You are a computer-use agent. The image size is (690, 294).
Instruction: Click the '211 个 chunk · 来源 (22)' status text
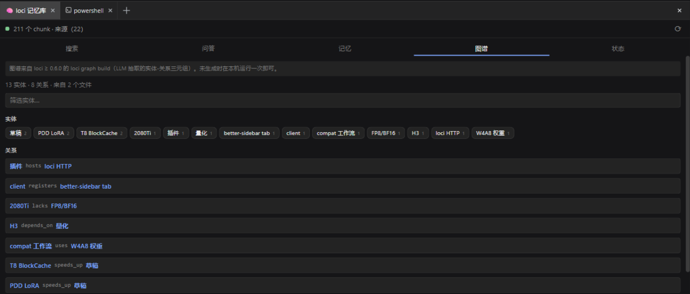[x=48, y=29]
